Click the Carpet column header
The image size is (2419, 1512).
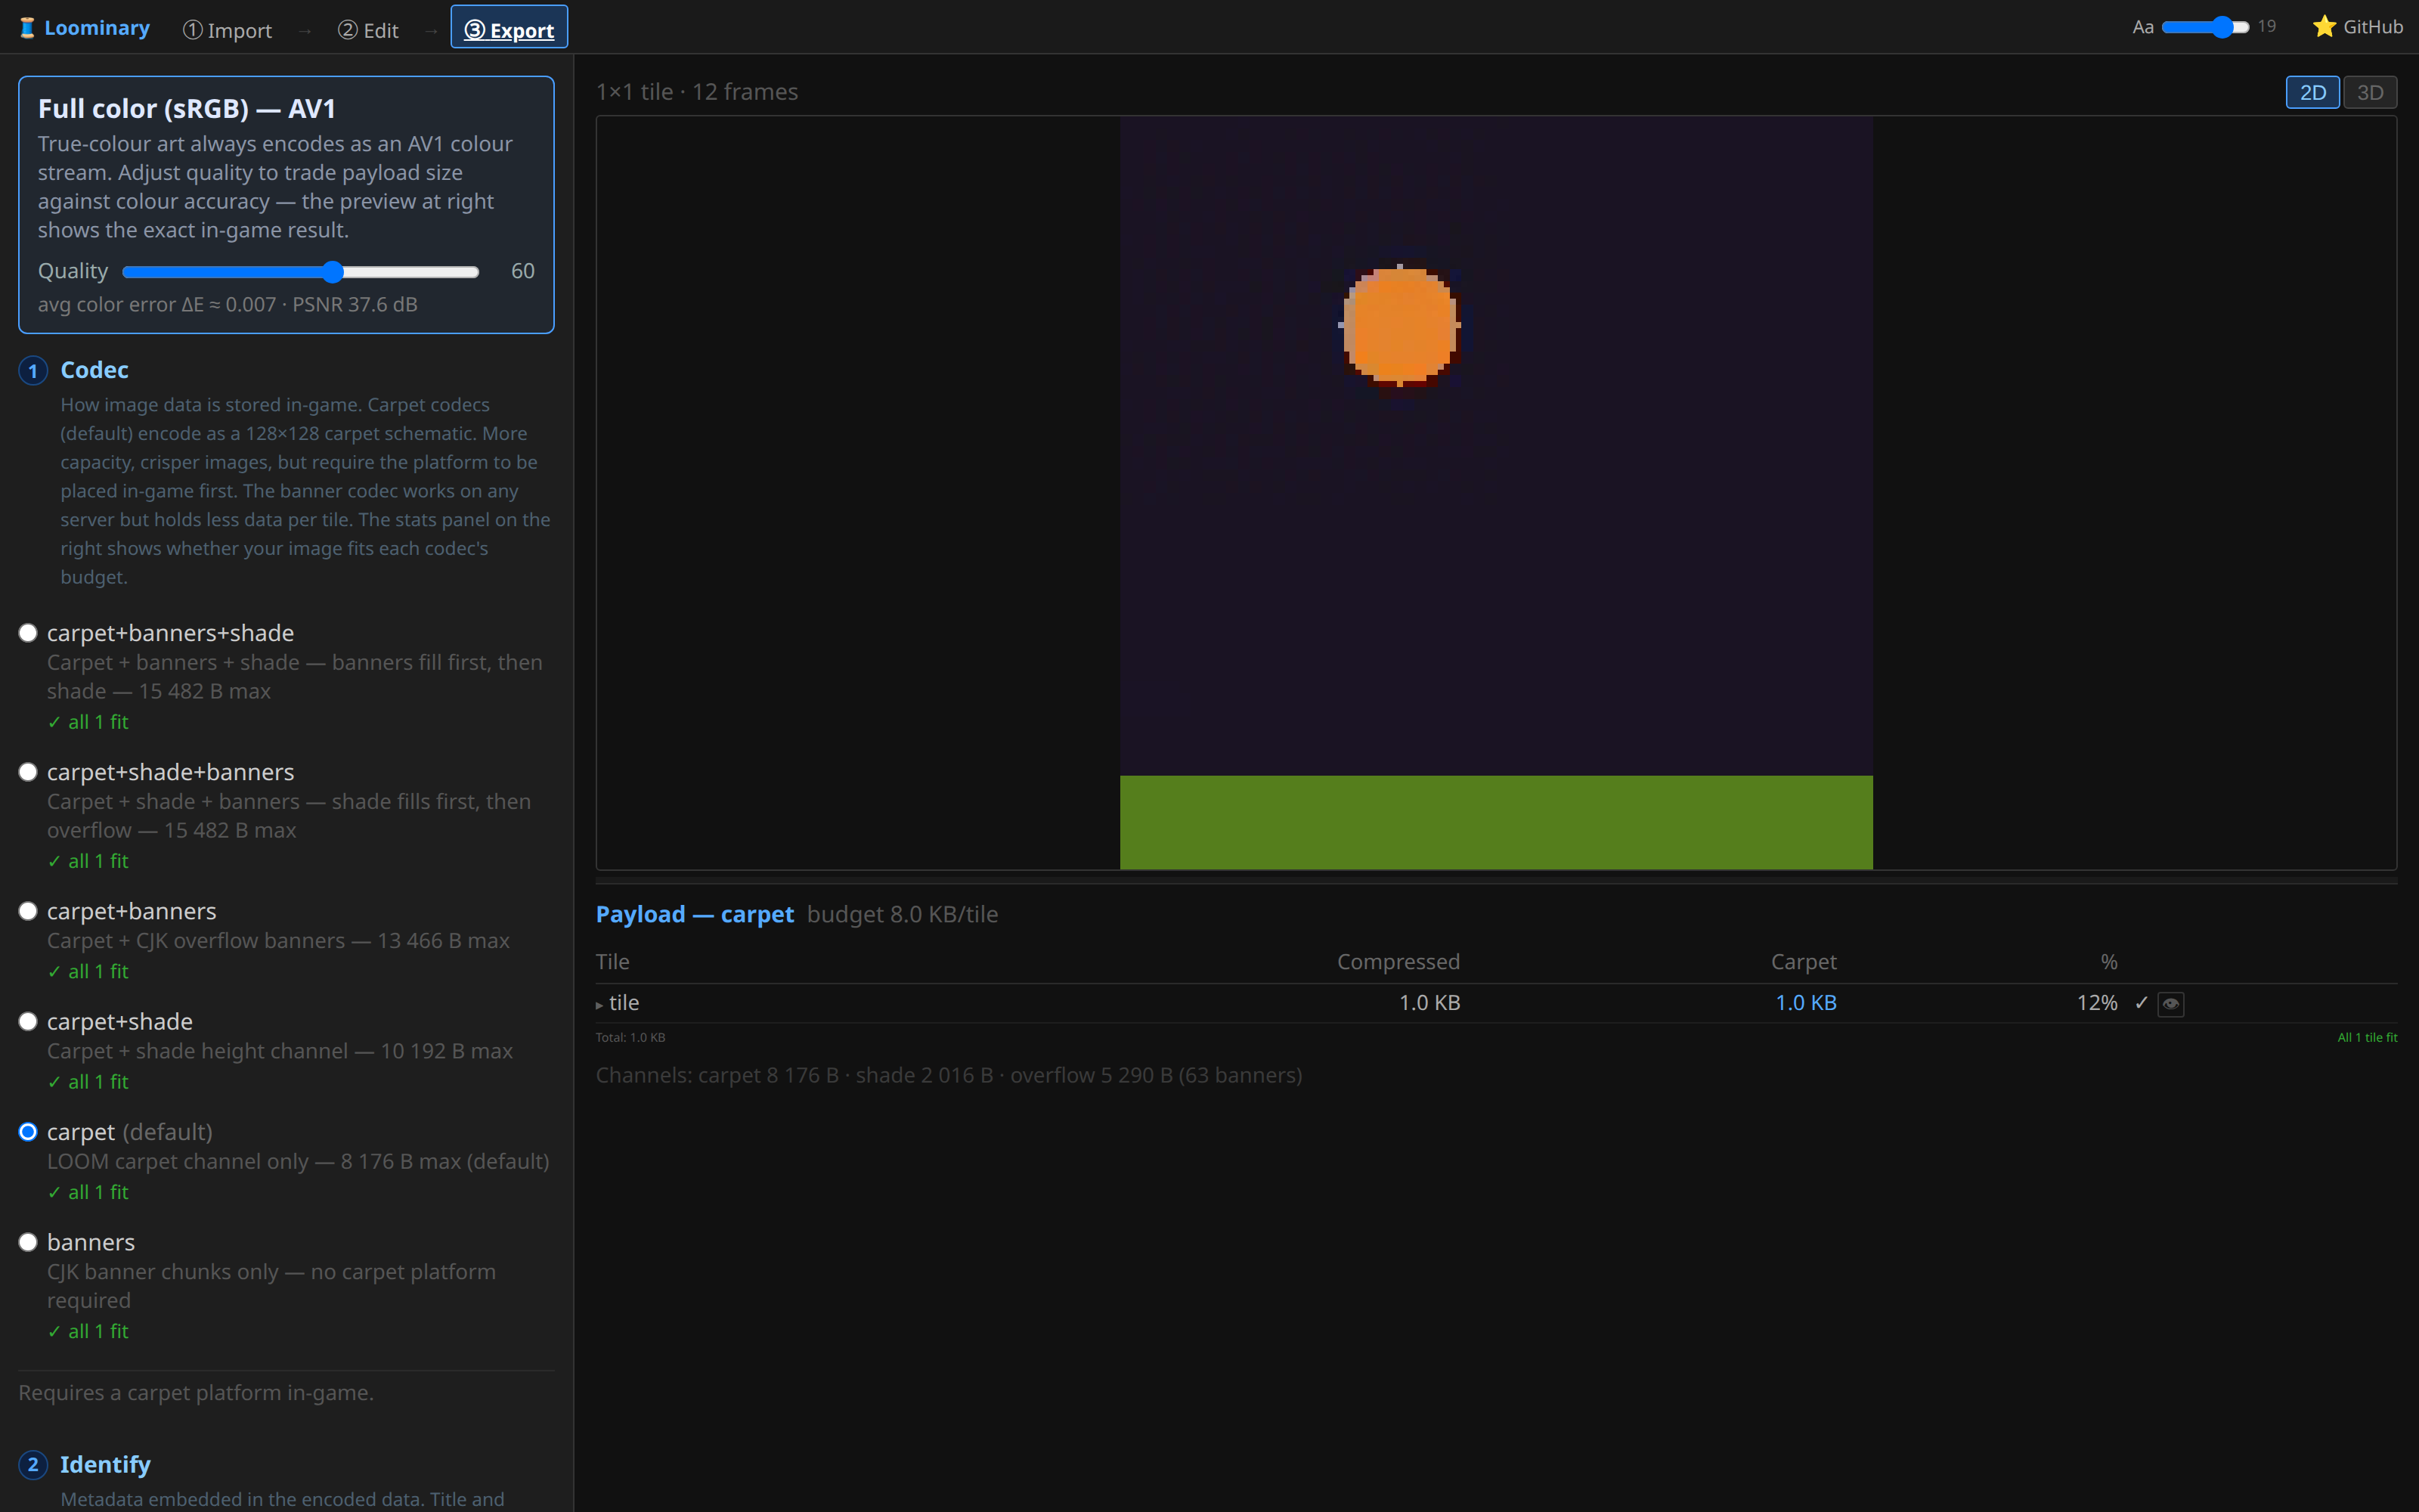coord(1803,962)
